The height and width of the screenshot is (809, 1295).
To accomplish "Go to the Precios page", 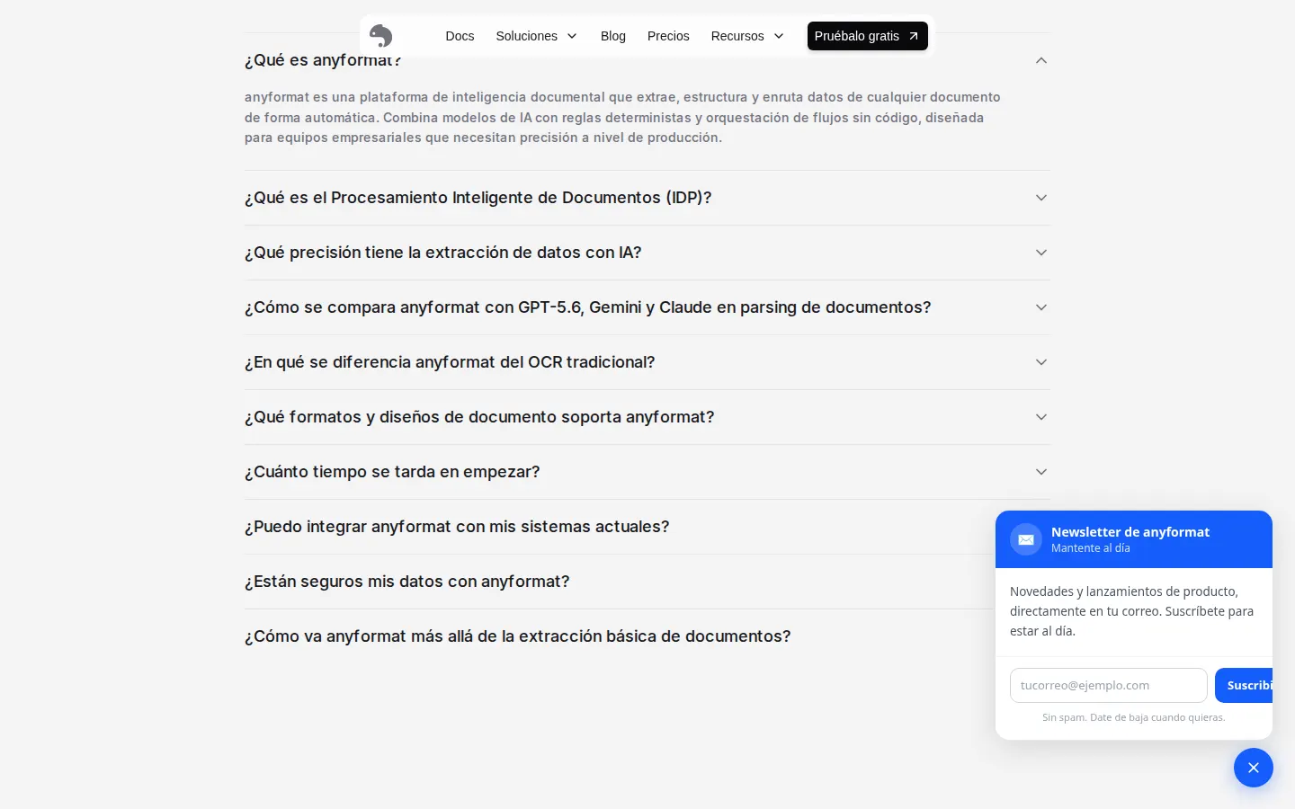I will click(668, 36).
